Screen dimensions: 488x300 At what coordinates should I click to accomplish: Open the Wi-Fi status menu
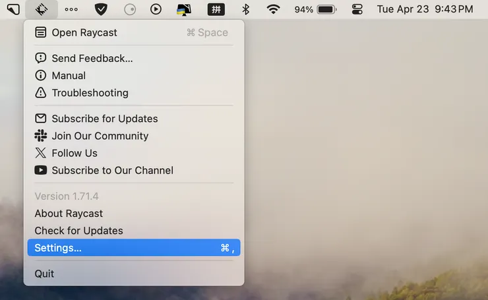coord(273,9)
